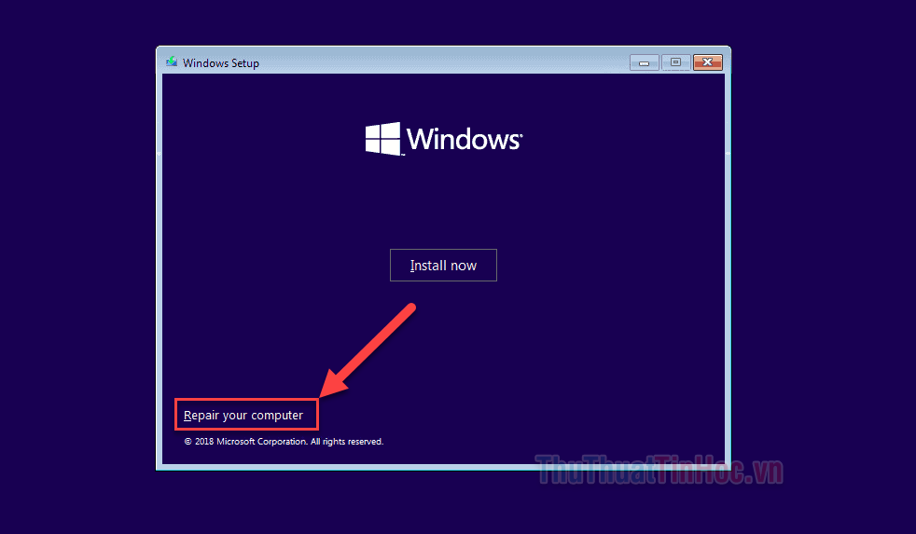Click the large Windows wordmark text
The height and width of the screenshot is (534, 916).
(x=463, y=140)
